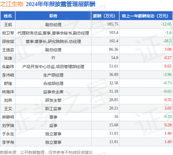
Task: Click salary value 185.75
Action: [x=113, y=24]
